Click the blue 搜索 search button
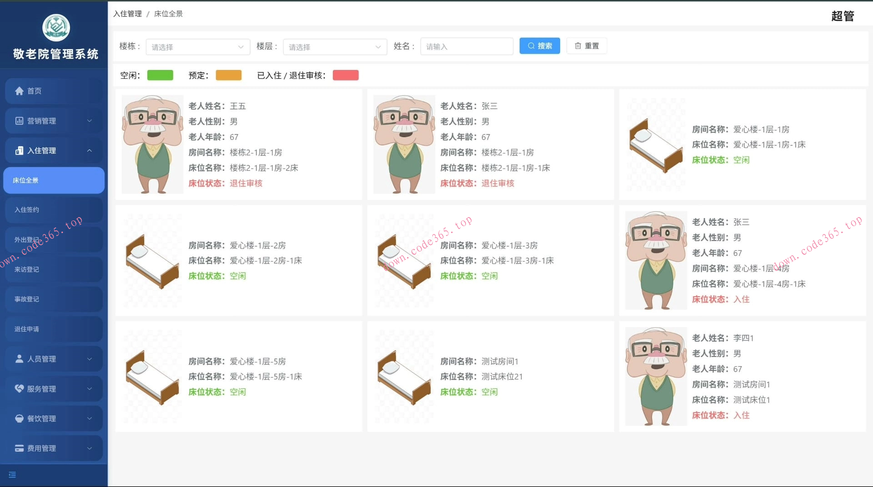 [x=540, y=46]
